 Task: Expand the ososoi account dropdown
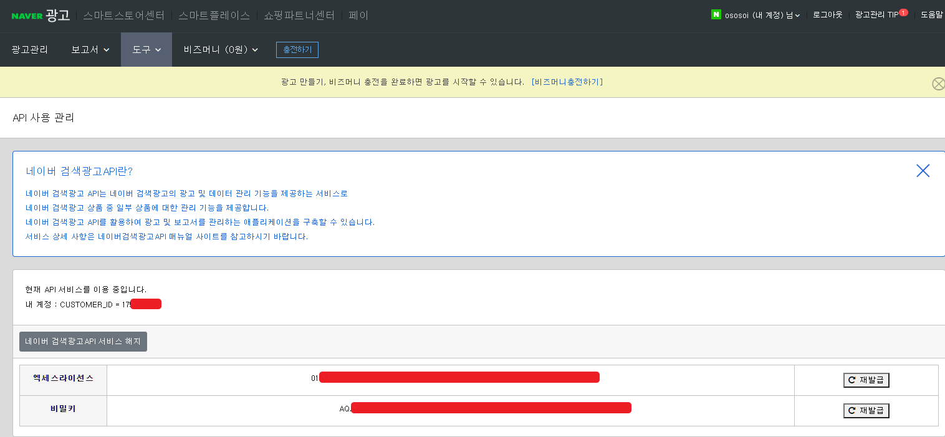click(x=762, y=15)
